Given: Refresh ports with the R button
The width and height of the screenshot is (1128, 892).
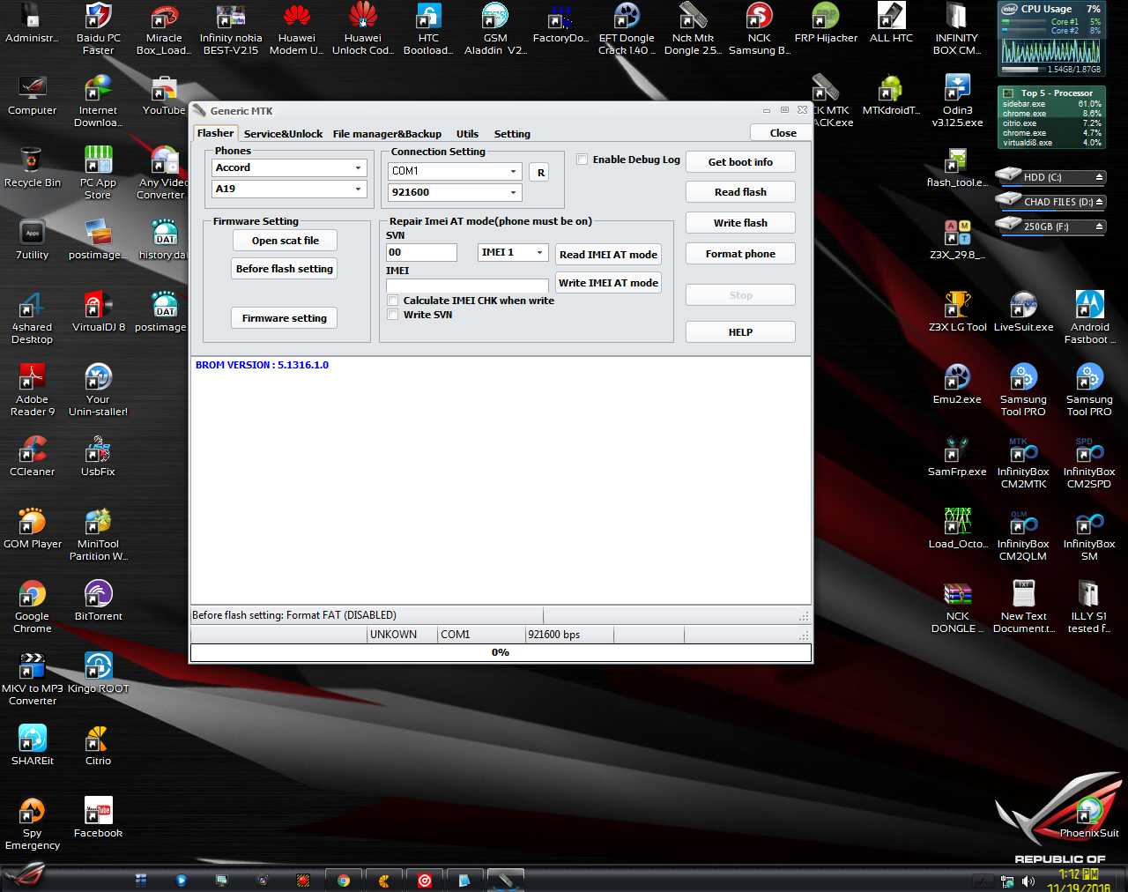Looking at the screenshot, I should click(x=541, y=173).
